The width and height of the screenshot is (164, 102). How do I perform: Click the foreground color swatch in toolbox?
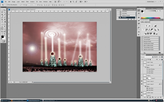(2, 37)
